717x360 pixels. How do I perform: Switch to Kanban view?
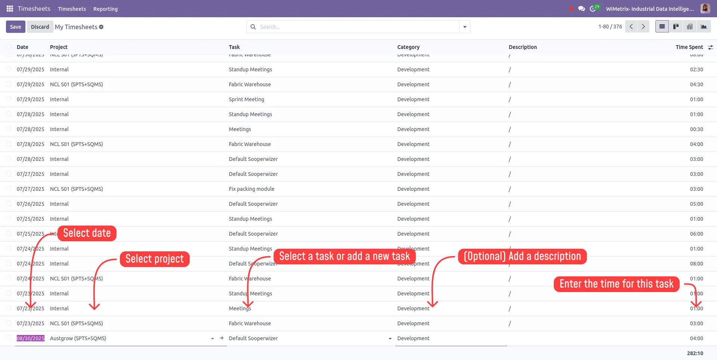pyautogui.click(x=676, y=27)
